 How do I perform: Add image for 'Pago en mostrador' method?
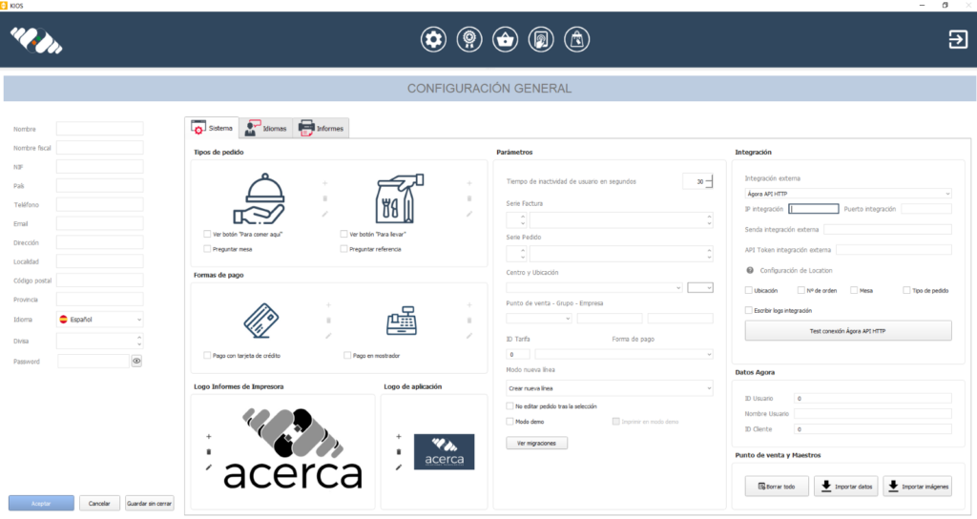(469, 305)
